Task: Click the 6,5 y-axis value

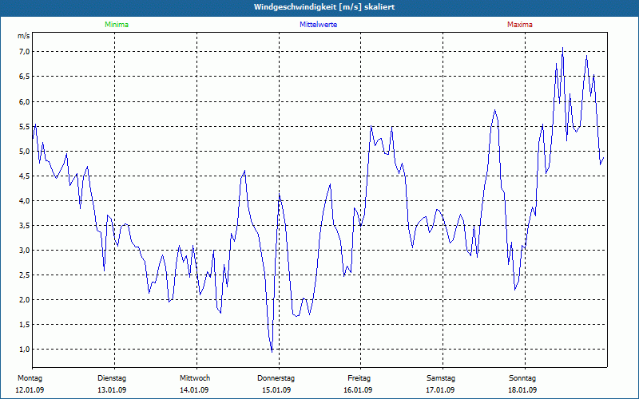Action: pos(25,77)
